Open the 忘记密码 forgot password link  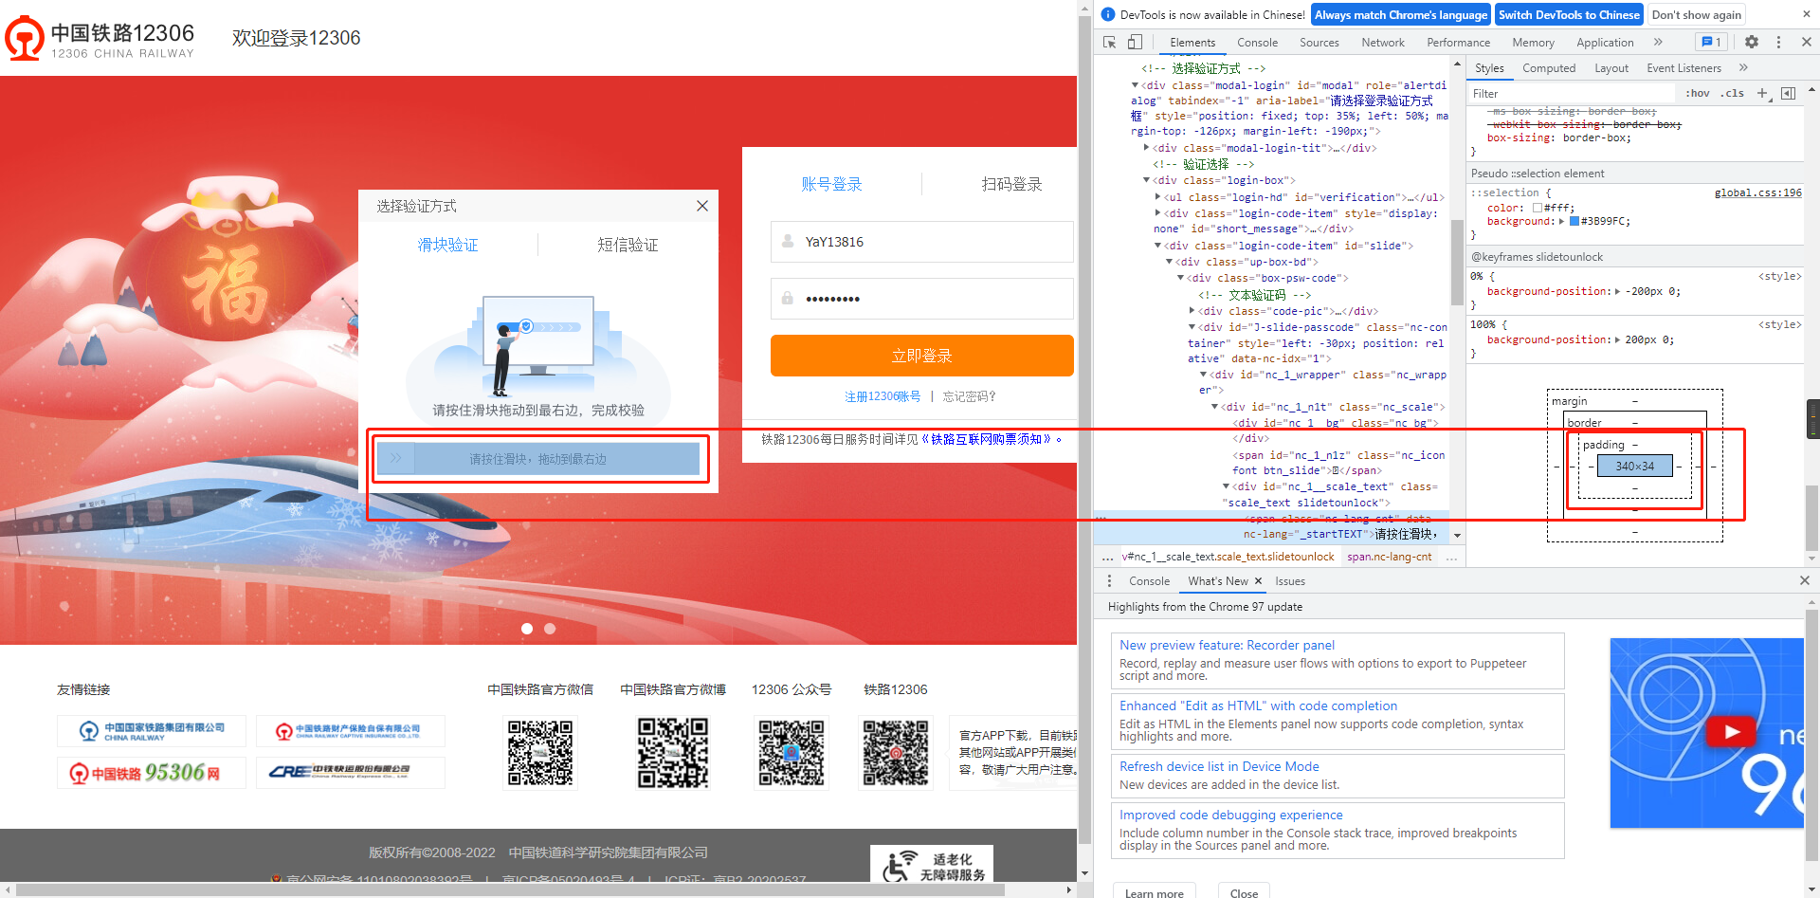tap(969, 395)
